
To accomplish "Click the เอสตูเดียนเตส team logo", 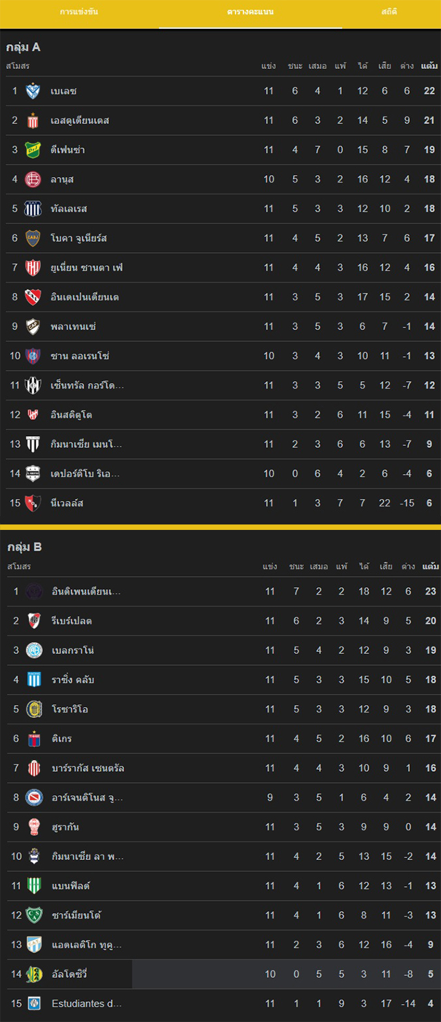I will 33,121.
